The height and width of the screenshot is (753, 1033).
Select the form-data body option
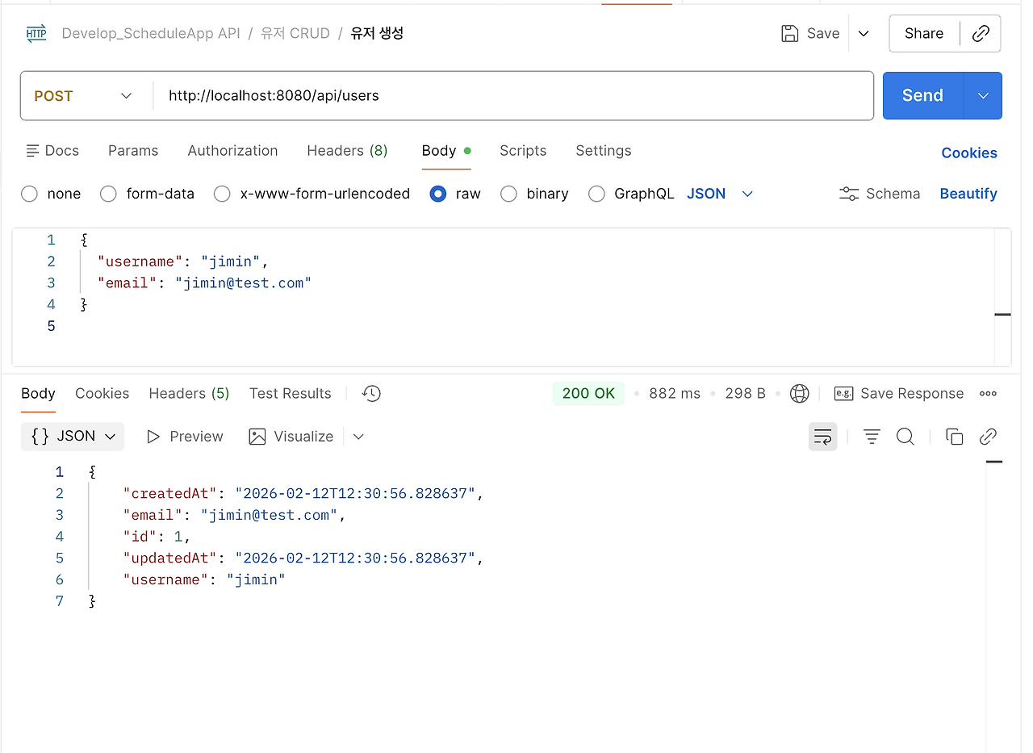pos(108,194)
